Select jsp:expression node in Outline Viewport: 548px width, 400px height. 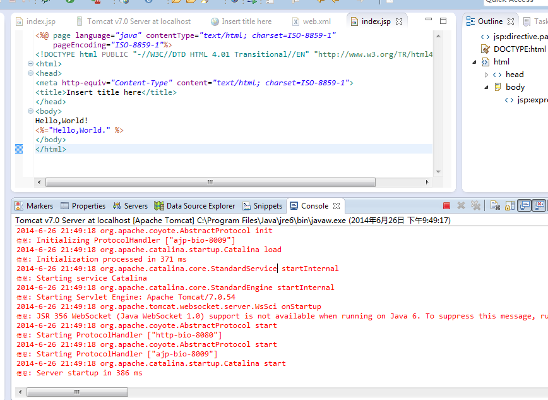527,100
